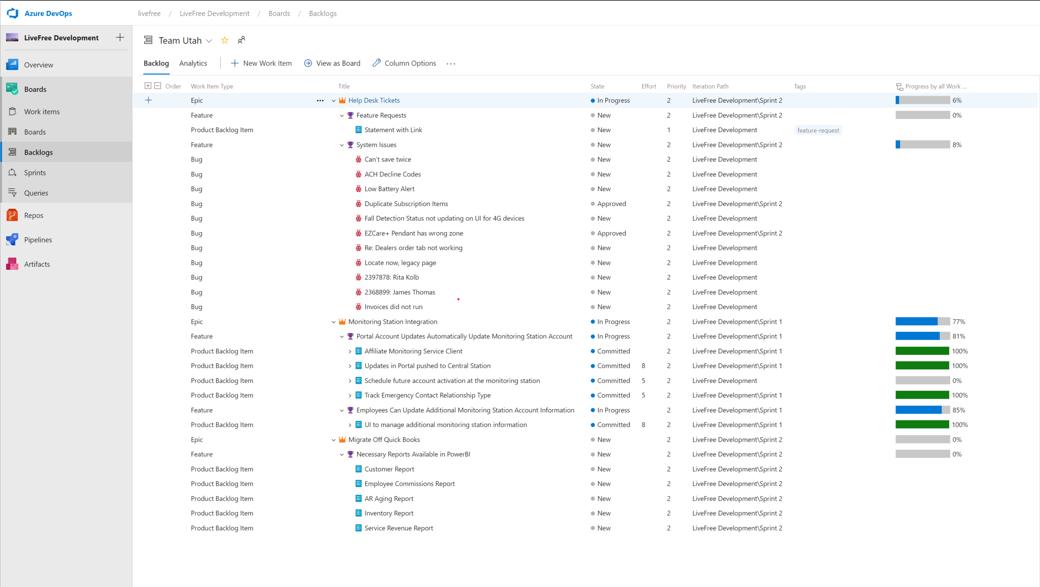
Task: Expand all backlog rows with plus box
Action: click(x=148, y=86)
